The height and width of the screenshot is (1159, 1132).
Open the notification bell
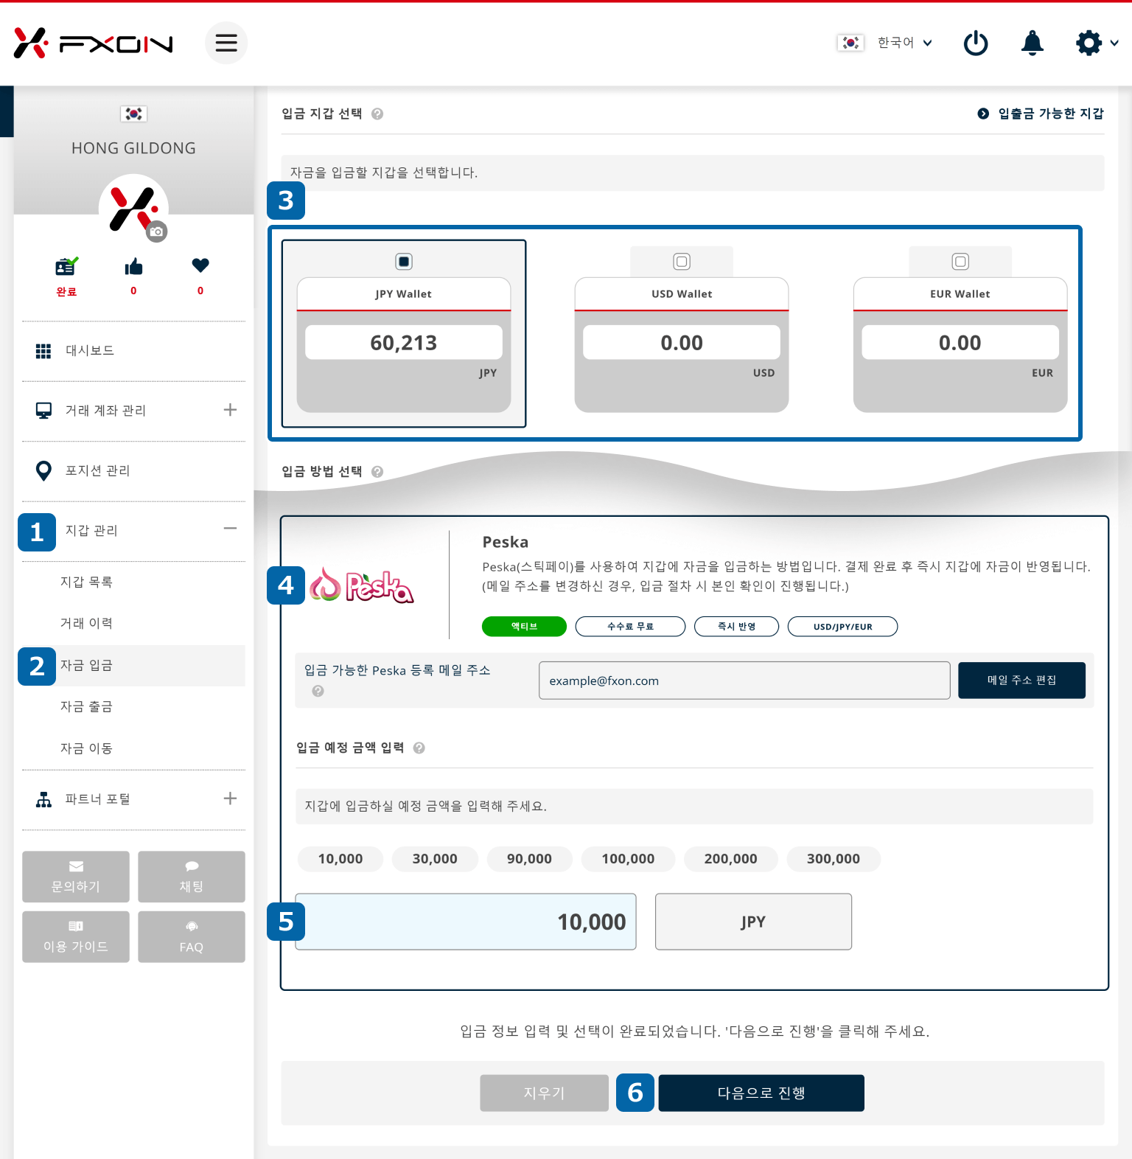(x=1032, y=43)
